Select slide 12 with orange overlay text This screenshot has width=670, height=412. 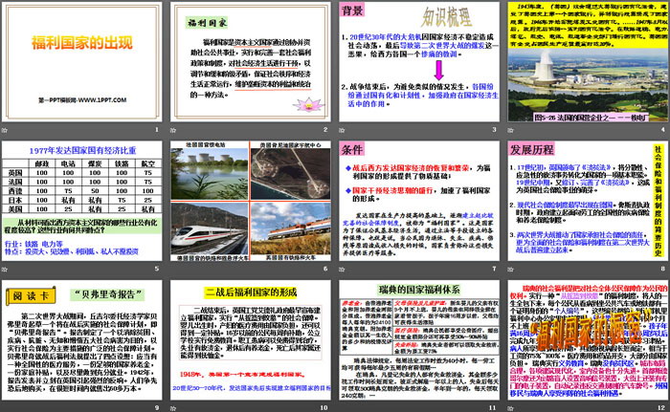click(x=586, y=338)
